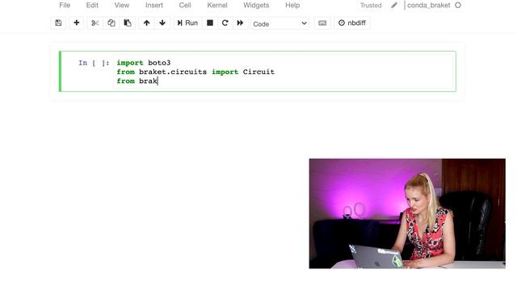Open the Edit menu
517x290 pixels.
[x=92, y=6]
